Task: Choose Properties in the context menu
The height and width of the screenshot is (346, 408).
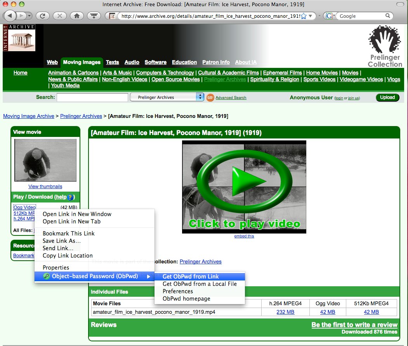Action: coord(94,268)
